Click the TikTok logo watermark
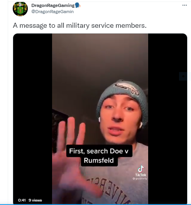This screenshot has width=191, height=205. (x=141, y=171)
